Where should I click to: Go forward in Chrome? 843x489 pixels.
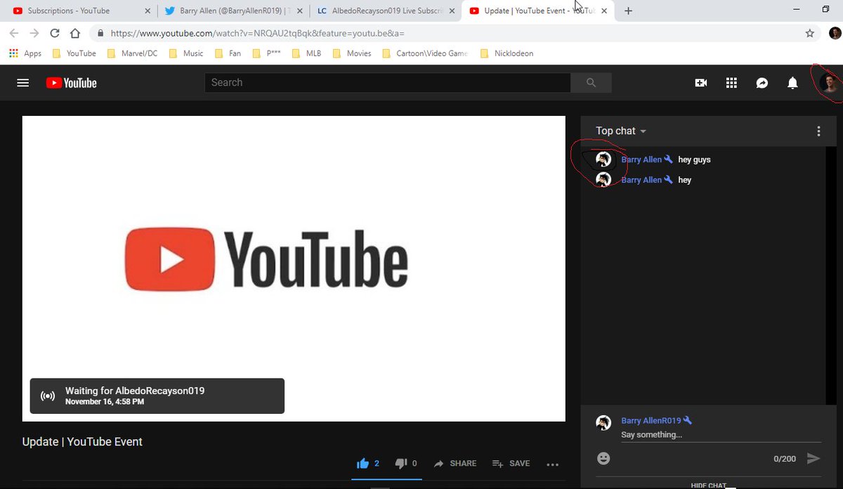coord(34,33)
